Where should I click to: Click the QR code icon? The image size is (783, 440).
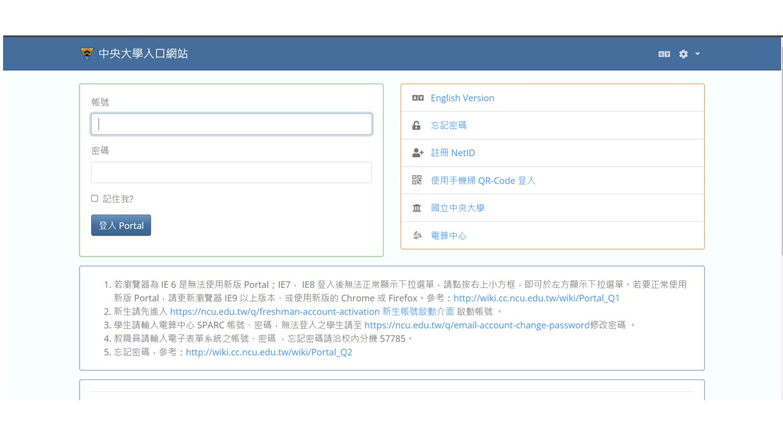(x=417, y=180)
